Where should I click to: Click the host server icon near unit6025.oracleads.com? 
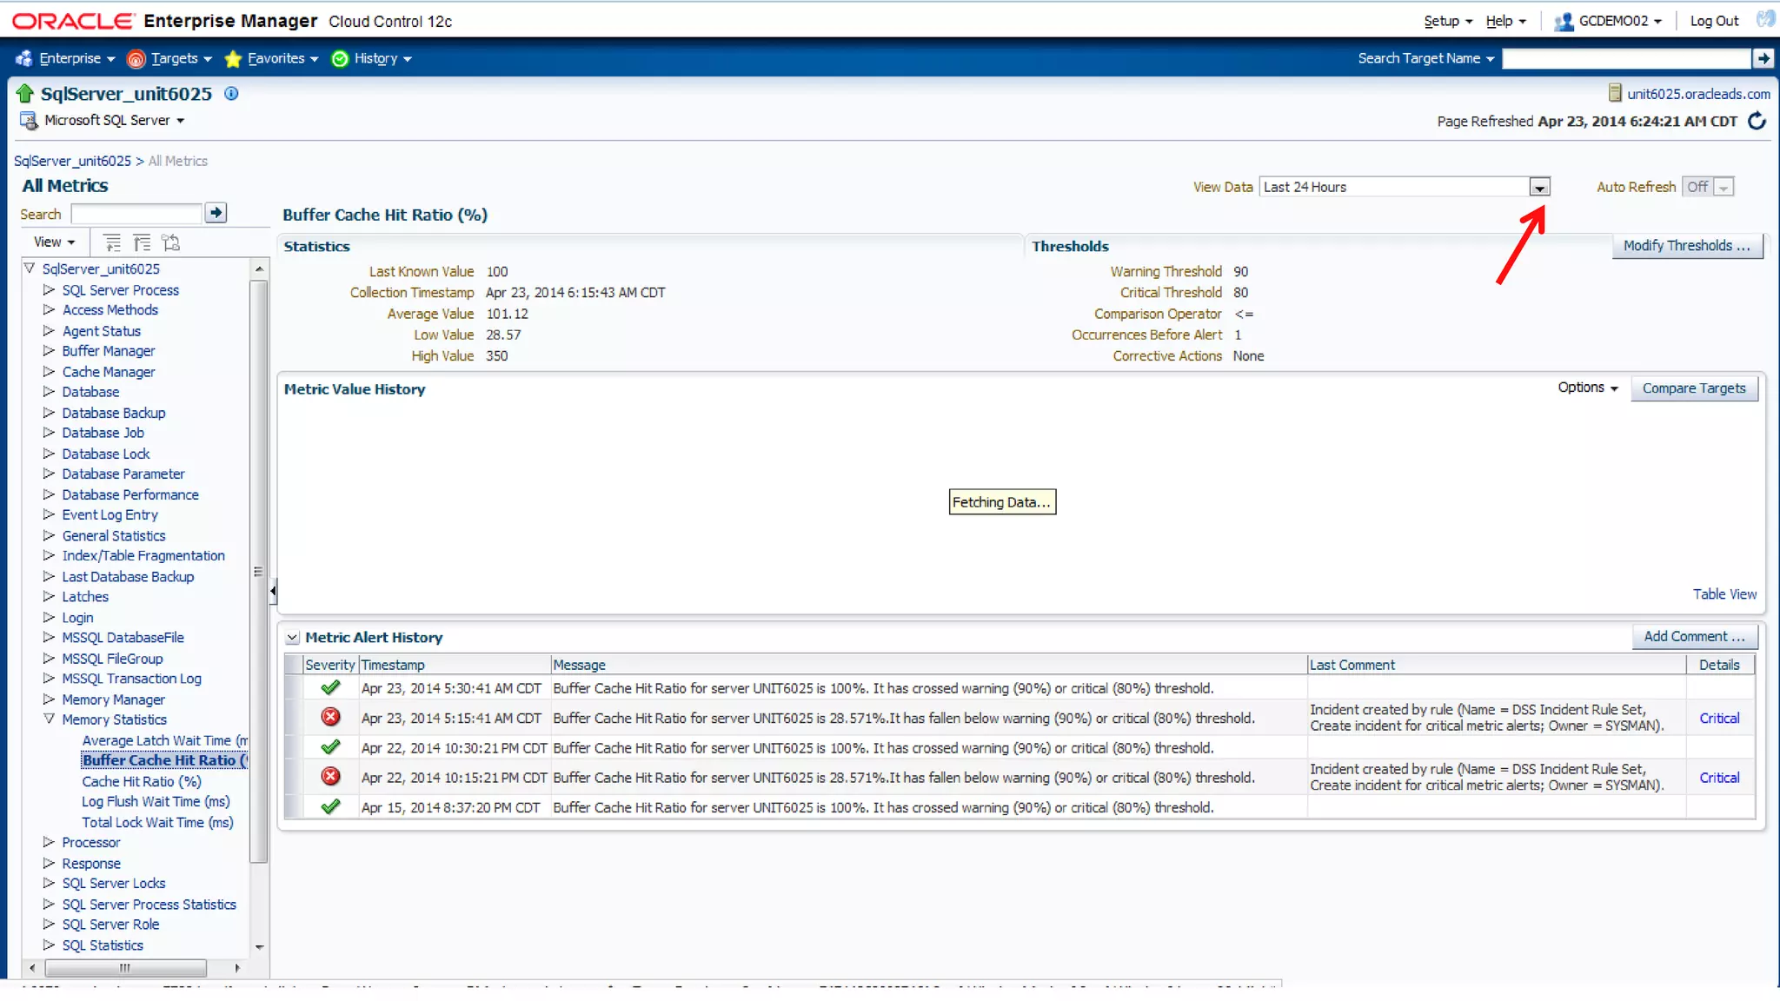(1615, 93)
